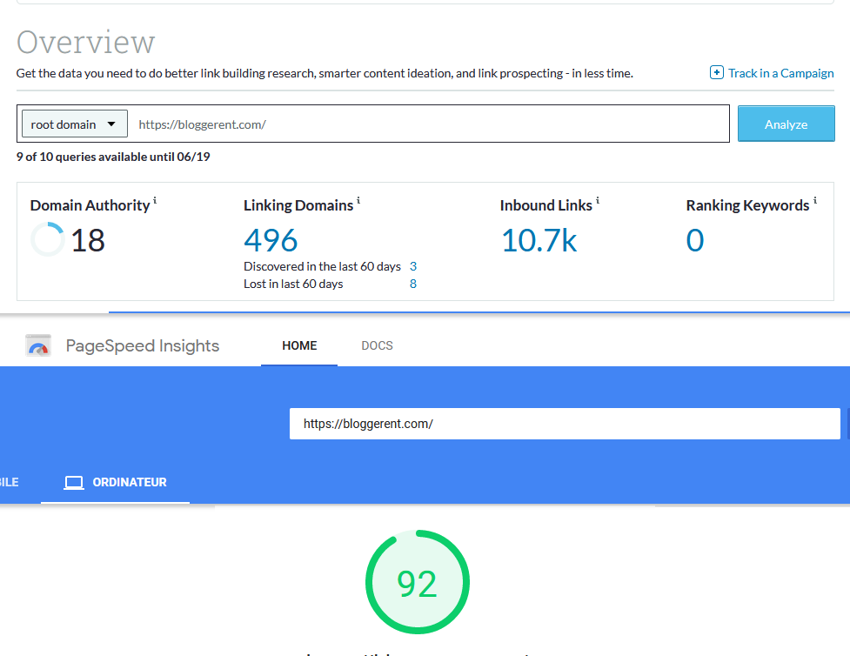This screenshot has width=850, height=656.
Task: Click the Inbound Links info icon
Action: tap(598, 201)
